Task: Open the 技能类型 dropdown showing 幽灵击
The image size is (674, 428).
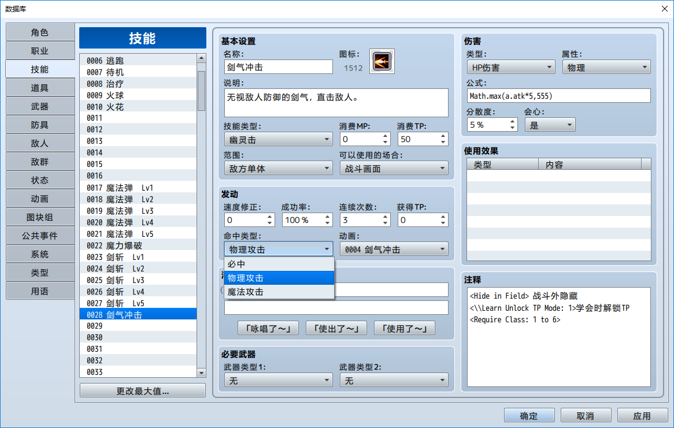Action: click(278, 139)
